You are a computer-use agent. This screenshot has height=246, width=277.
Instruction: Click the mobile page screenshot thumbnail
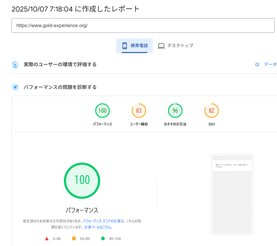pyautogui.click(x=232, y=194)
